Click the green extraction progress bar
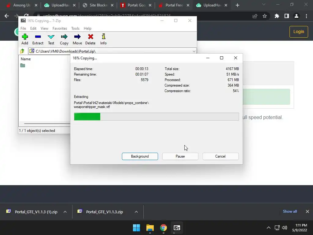This screenshot has height=235, width=313. click(156, 117)
